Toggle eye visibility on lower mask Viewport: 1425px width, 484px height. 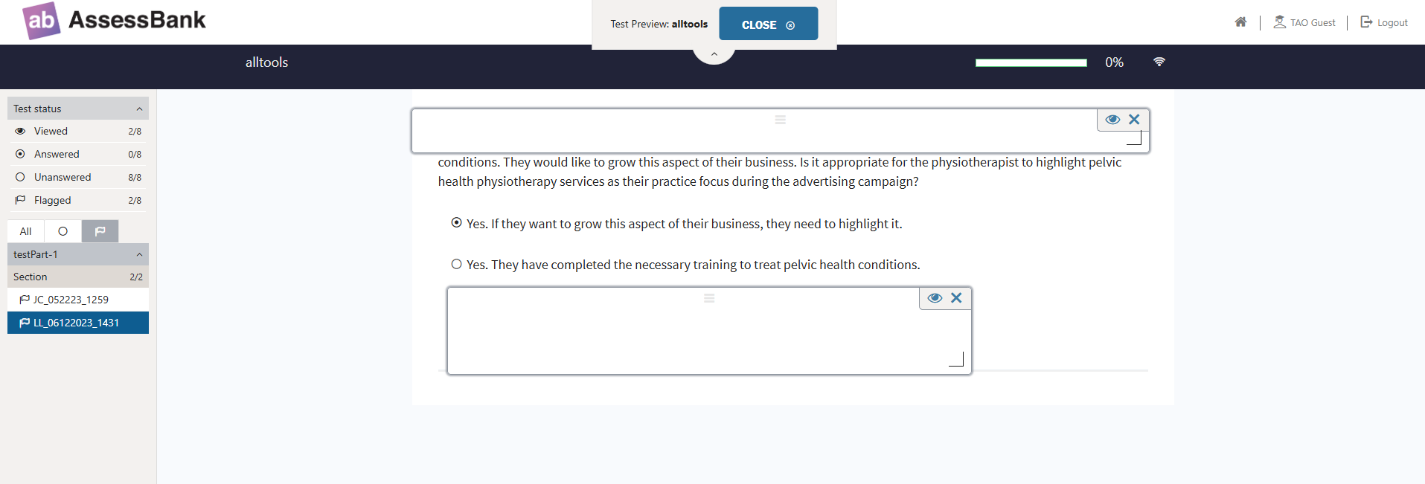tap(935, 297)
